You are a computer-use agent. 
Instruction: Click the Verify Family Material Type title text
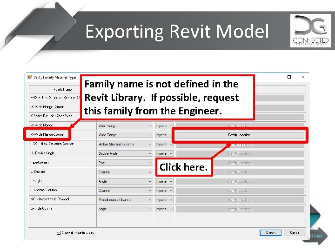coord(55,77)
